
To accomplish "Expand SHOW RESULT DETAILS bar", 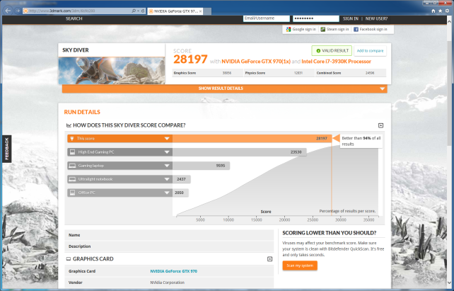I will click(224, 89).
